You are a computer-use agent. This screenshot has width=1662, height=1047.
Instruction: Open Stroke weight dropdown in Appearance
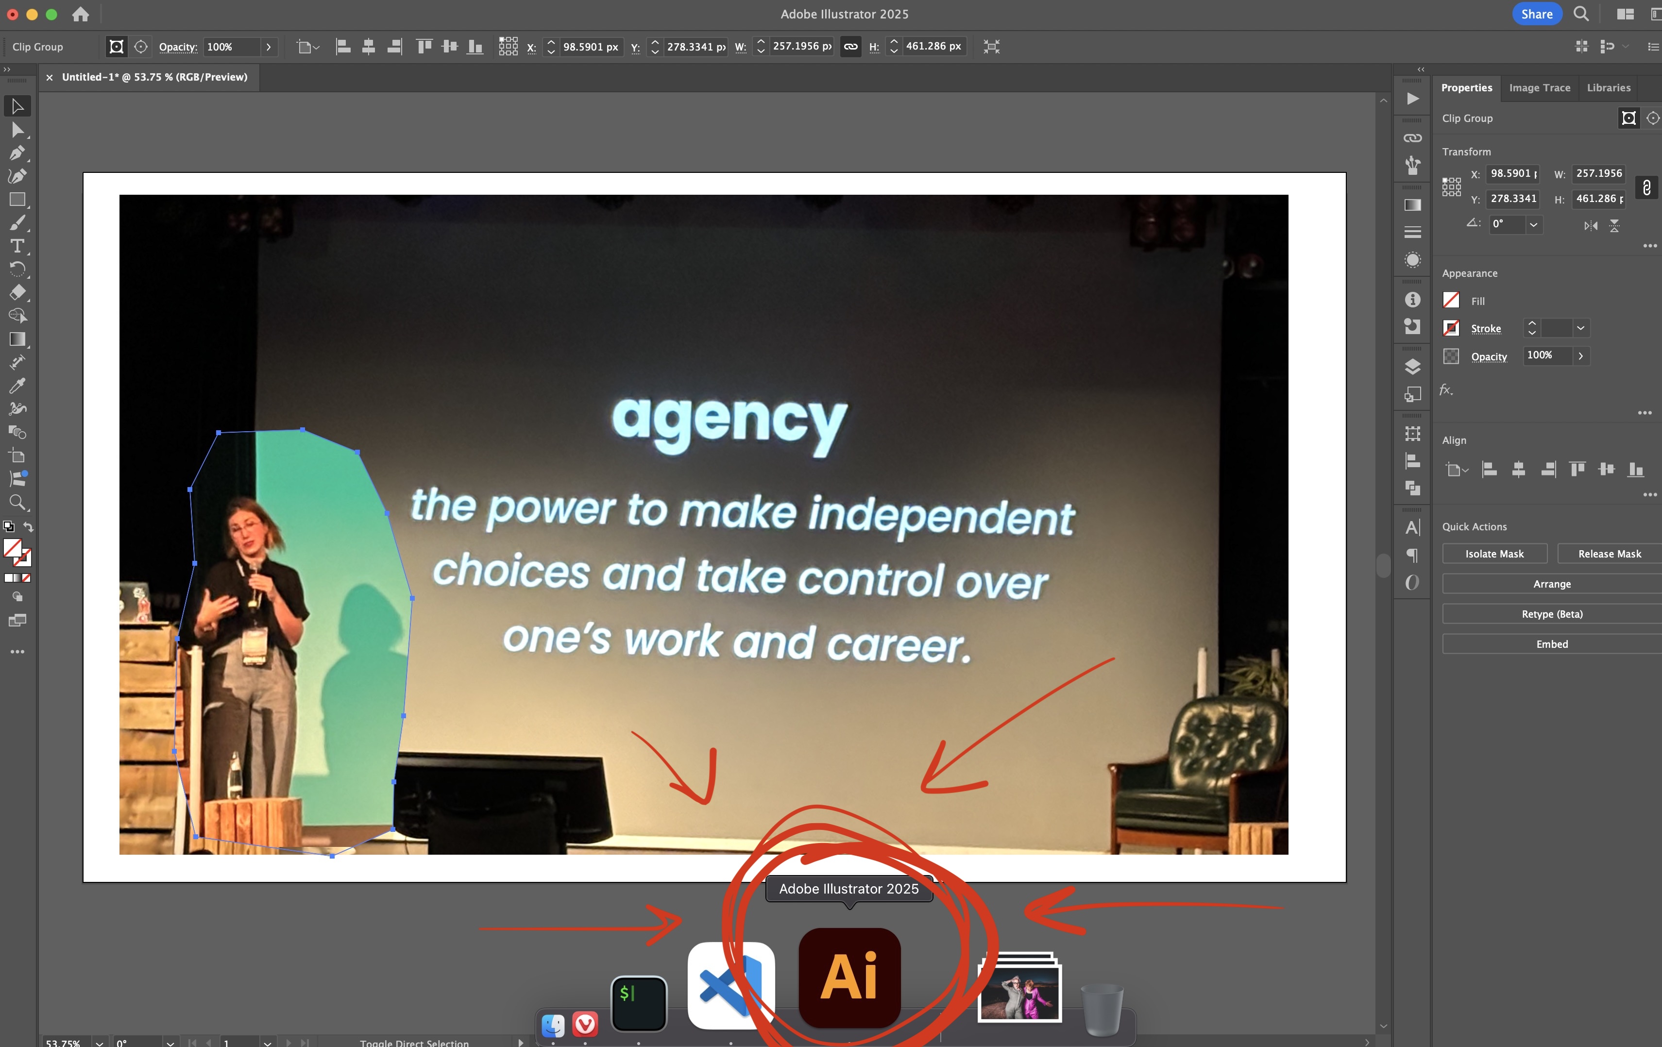coord(1580,328)
